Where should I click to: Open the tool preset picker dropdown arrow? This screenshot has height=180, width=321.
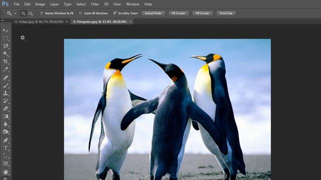point(15,13)
